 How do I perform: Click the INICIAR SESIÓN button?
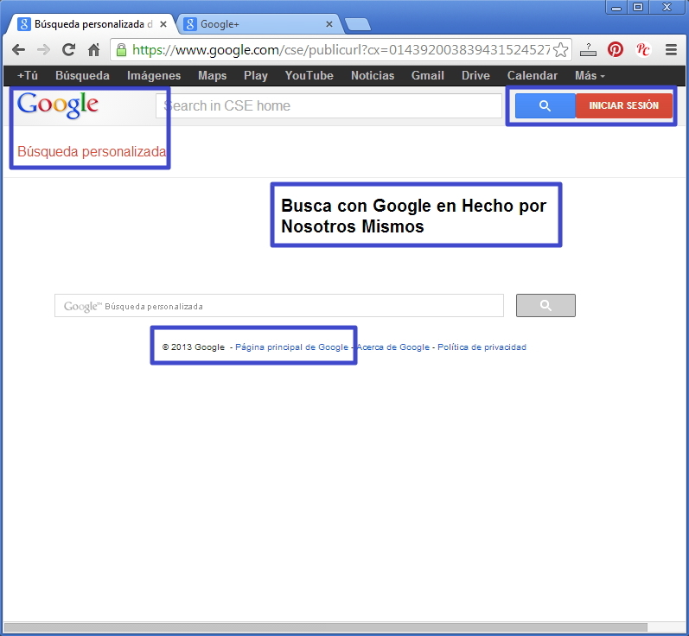(x=624, y=105)
